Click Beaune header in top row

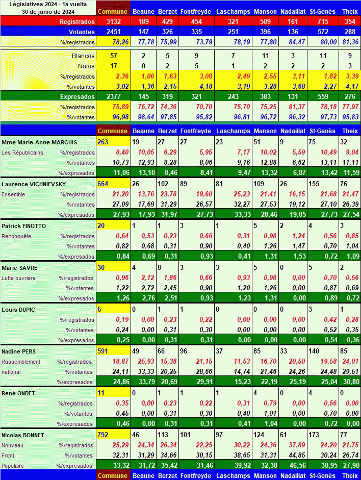point(143,12)
